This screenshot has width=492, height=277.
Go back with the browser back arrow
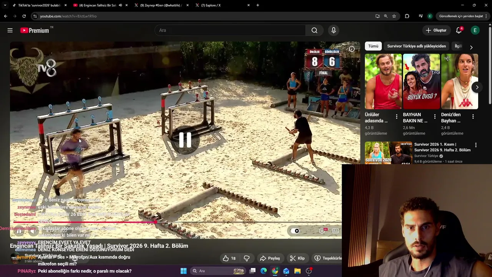[5, 16]
